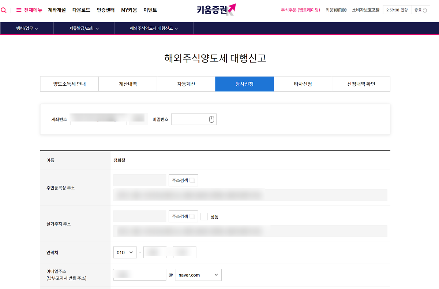Click the middle phone number field
The height and width of the screenshot is (289, 439).
coord(155,252)
